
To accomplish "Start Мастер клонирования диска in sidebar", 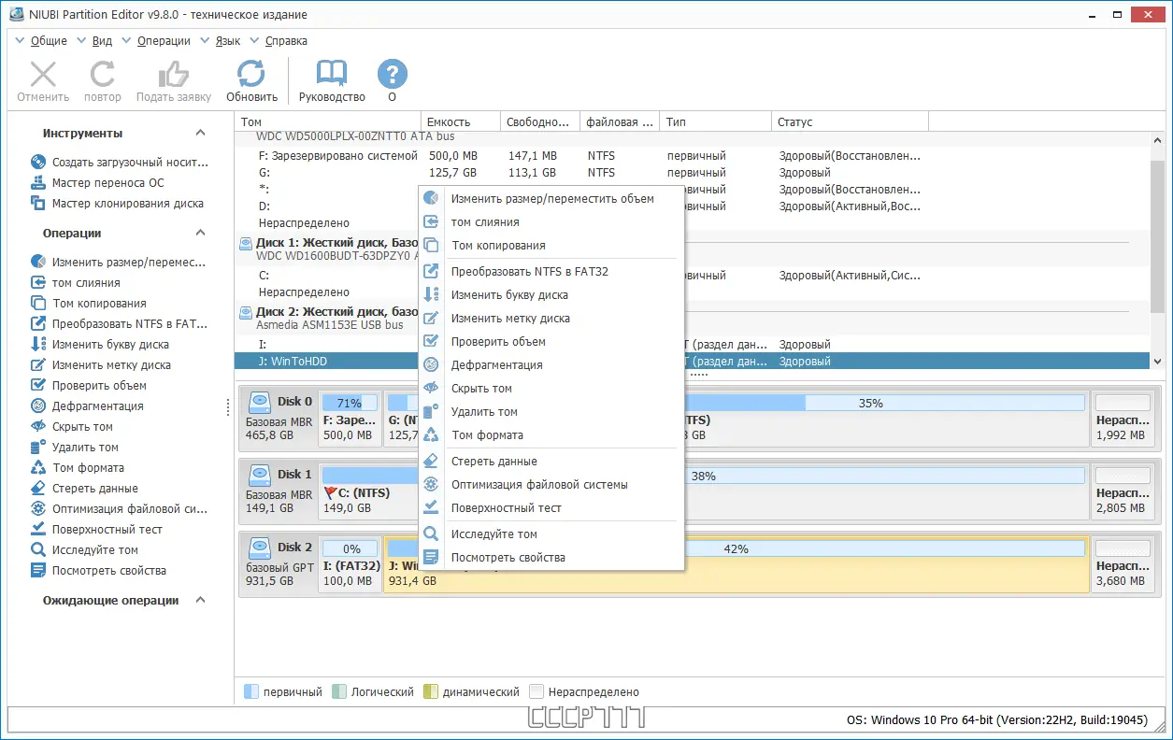I will tap(127, 204).
